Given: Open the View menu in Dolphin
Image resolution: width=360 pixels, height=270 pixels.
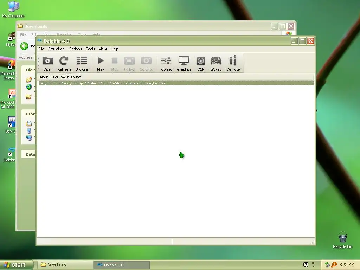Looking at the screenshot, I should pos(103,49).
